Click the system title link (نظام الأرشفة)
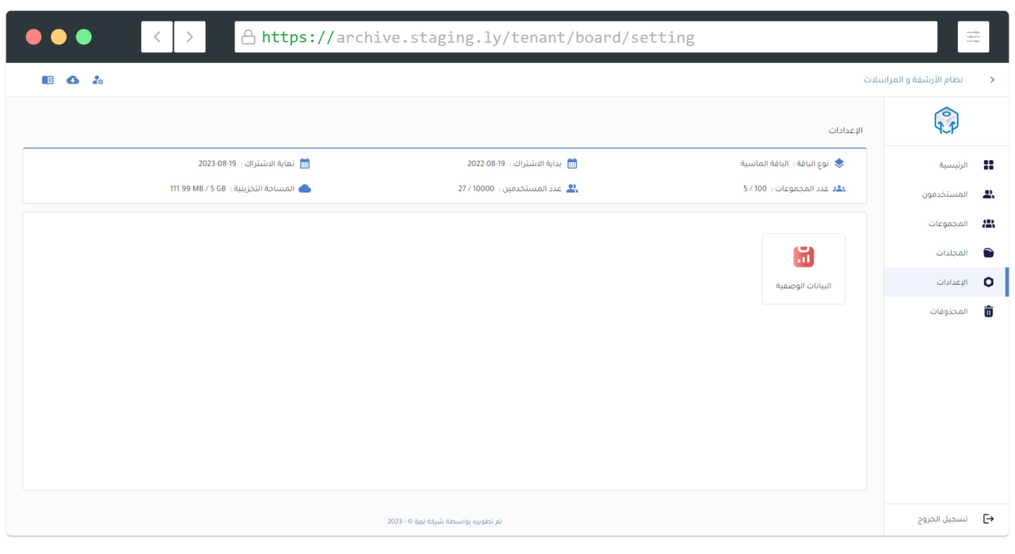The image size is (1015, 554). (x=913, y=79)
